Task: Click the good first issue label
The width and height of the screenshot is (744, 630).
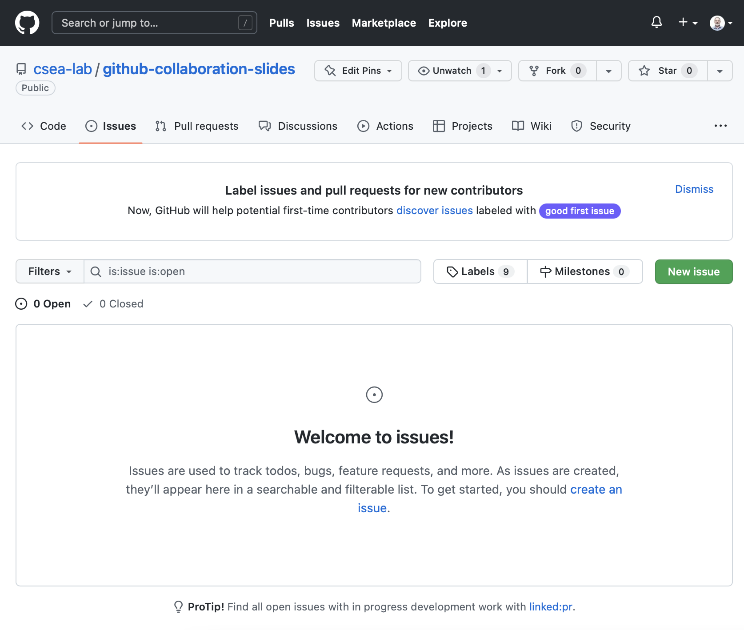Action: pyautogui.click(x=580, y=211)
